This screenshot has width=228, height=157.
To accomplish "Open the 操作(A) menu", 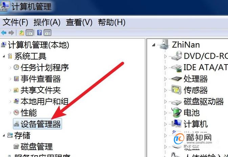I will [47, 23].
